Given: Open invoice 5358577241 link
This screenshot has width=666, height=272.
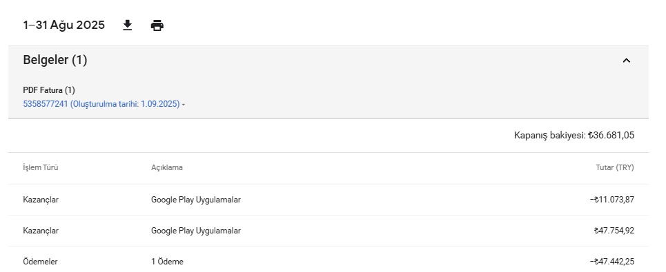Looking at the screenshot, I should pyautogui.click(x=101, y=104).
